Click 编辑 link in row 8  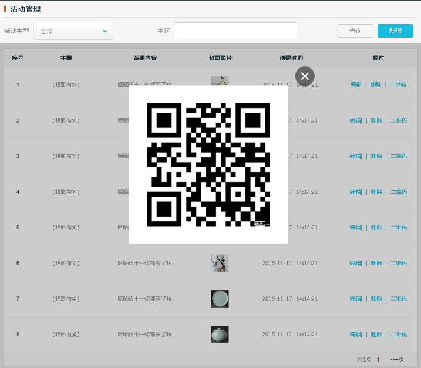(356, 335)
